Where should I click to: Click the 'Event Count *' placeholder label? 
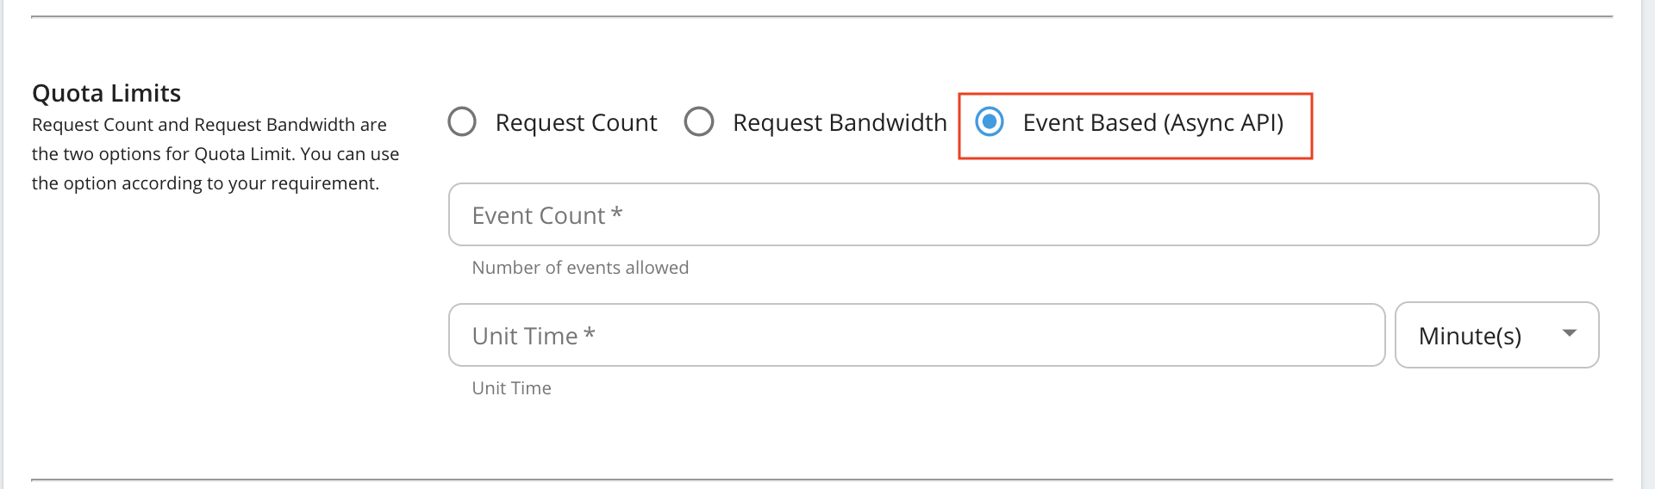pyautogui.click(x=546, y=215)
